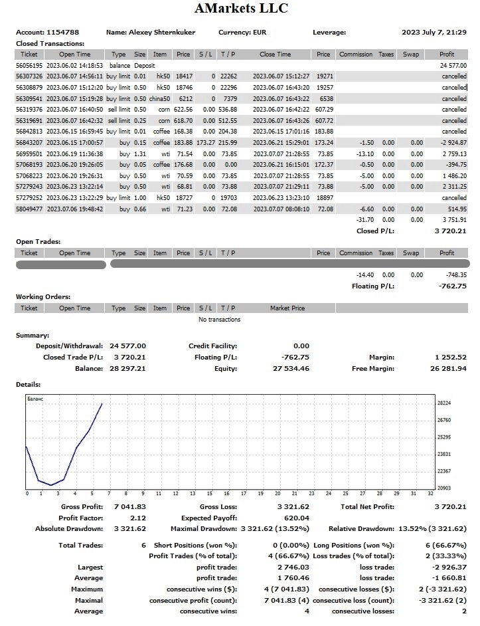Click the long gray redacted bar in Open Trades
480x626 pixels.
(x=289, y=264)
